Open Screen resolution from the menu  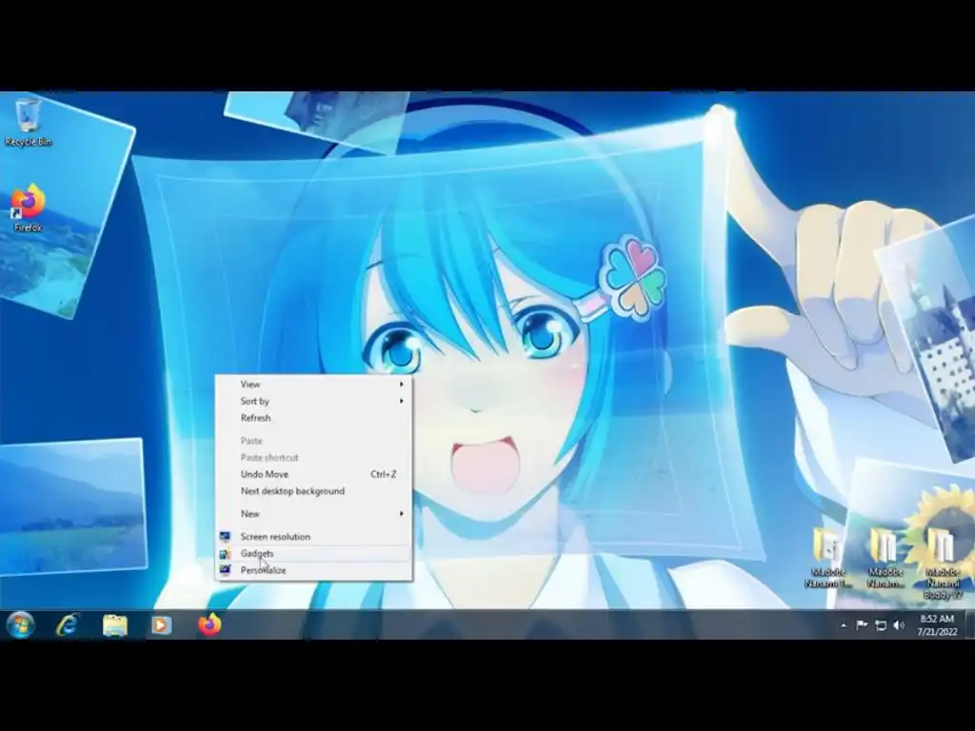pos(313,537)
